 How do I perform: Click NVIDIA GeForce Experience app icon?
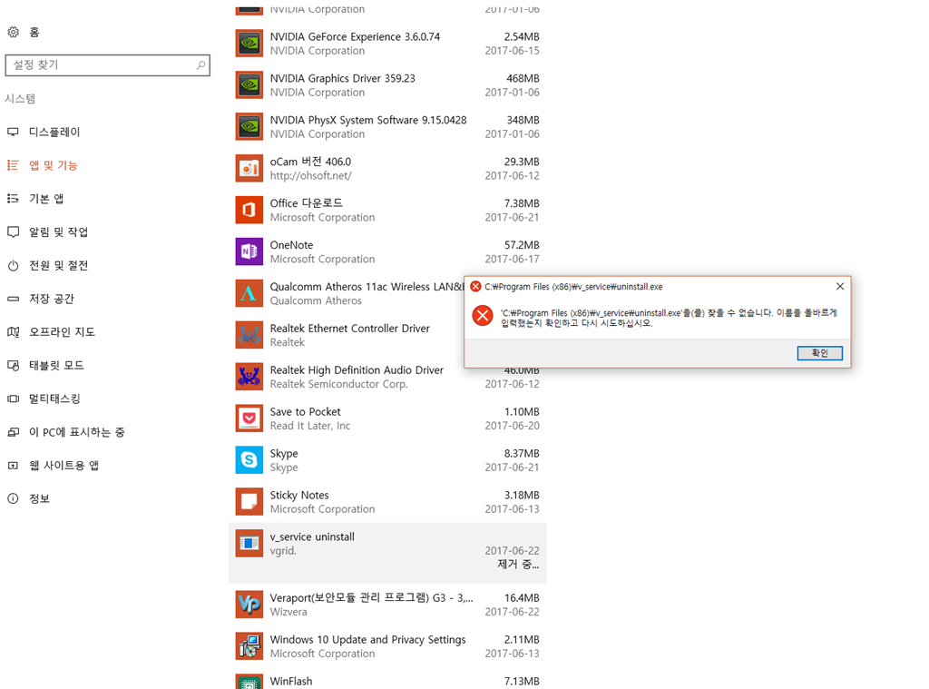click(249, 44)
